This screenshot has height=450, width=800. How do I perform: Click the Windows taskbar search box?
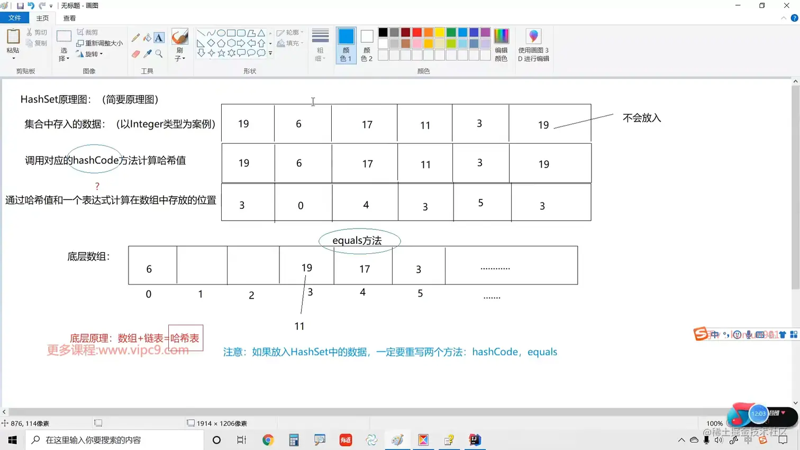(x=111, y=439)
